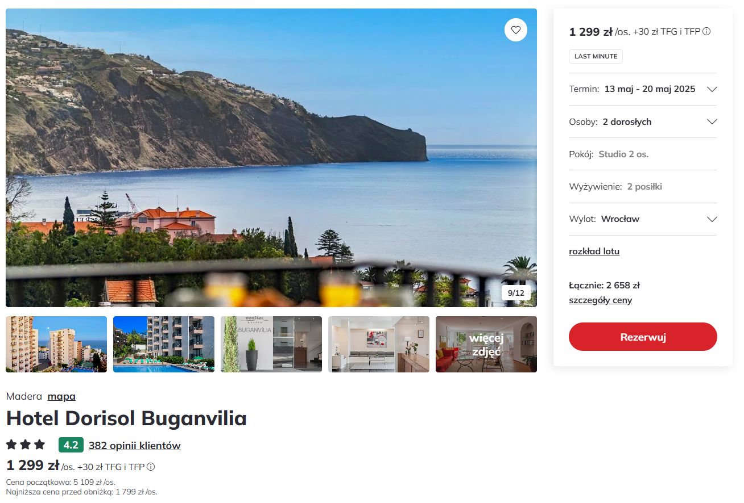Image resolution: width=744 pixels, height=503 pixels.
Task: Click the green 4.2 rating badge
Action: point(71,445)
